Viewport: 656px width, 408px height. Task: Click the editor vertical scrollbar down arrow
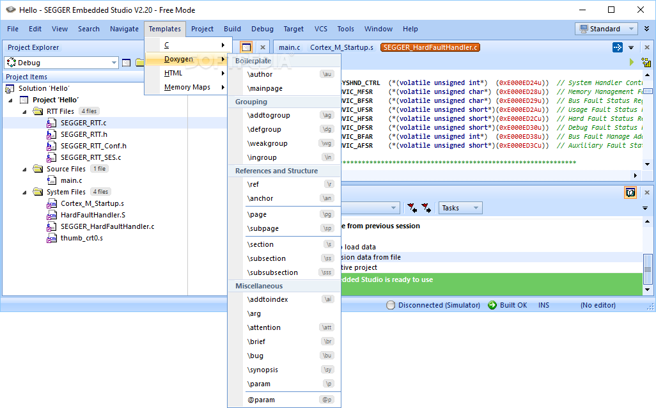[647, 164]
